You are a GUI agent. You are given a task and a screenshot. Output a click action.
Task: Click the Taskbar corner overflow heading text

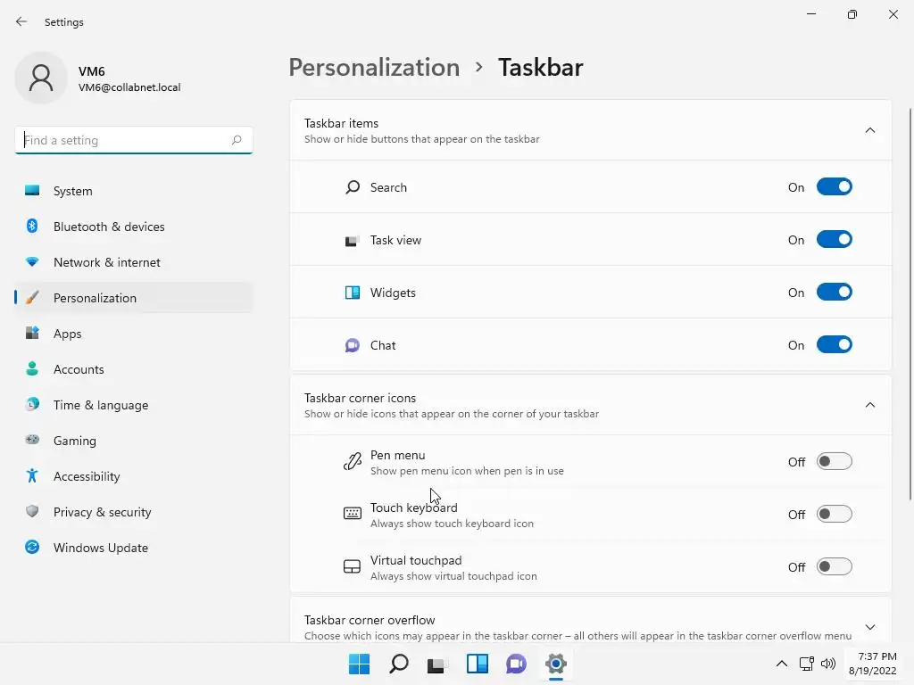point(370,620)
